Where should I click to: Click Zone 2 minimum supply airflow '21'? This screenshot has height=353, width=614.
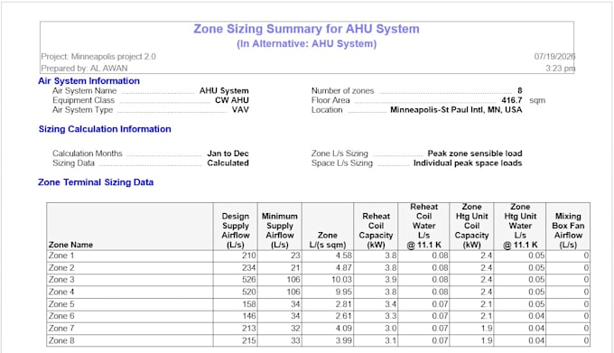tap(295, 268)
